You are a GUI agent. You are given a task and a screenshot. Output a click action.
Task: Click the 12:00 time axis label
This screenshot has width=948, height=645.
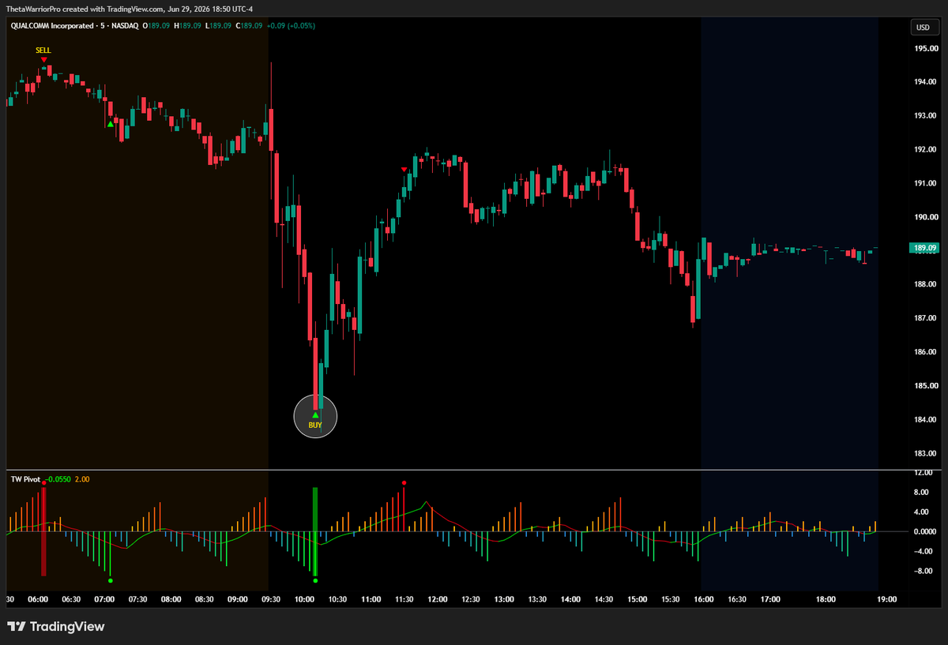(437, 599)
